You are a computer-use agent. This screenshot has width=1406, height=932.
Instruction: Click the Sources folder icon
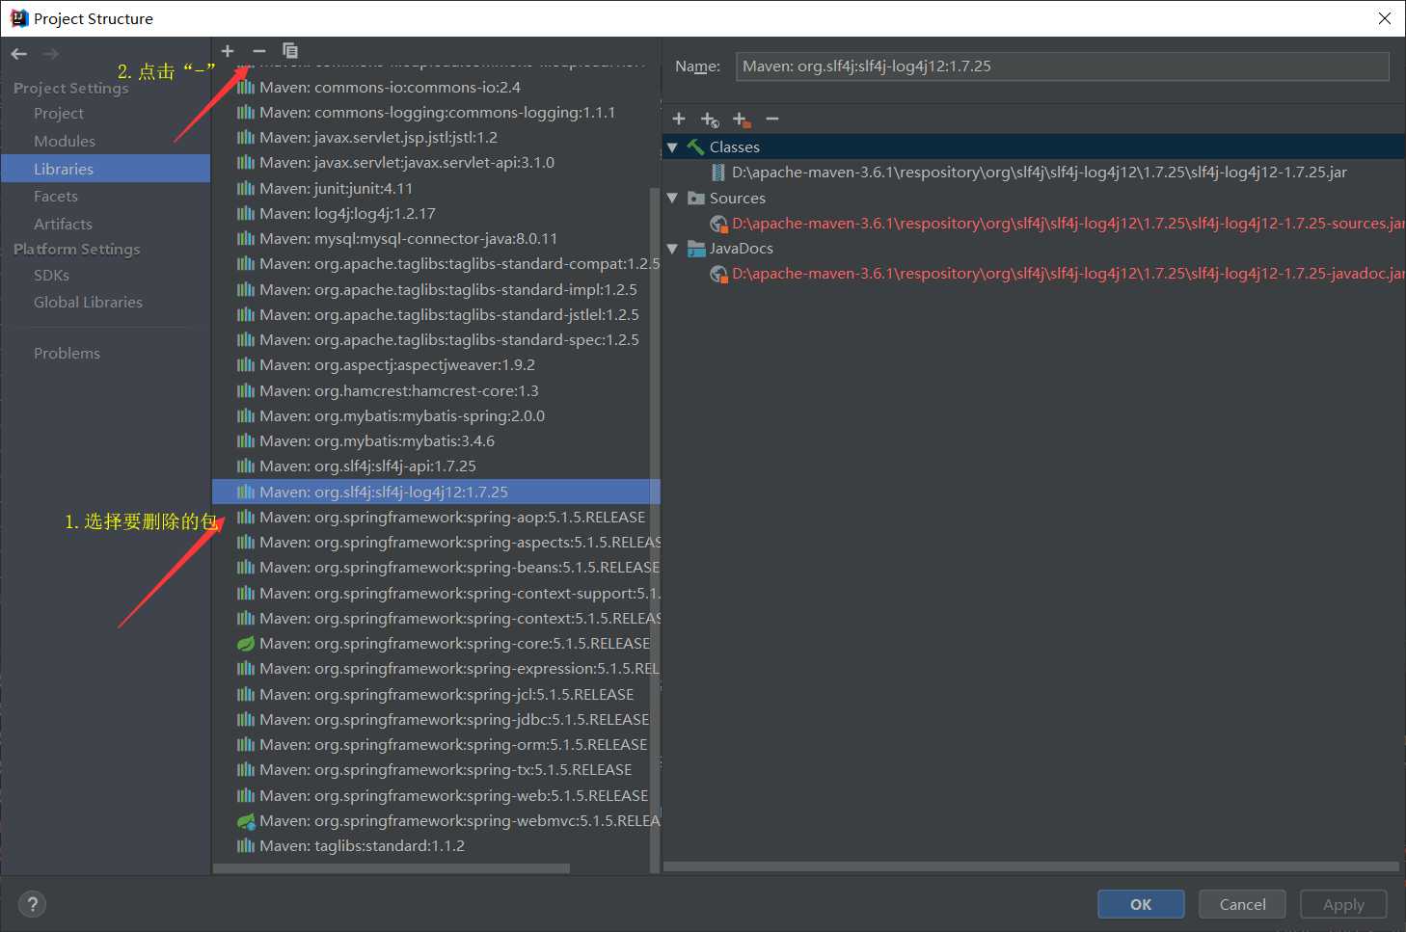click(696, 198)
